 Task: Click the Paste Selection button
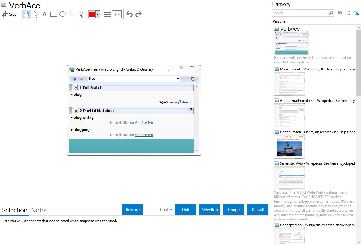click(210, 210)
